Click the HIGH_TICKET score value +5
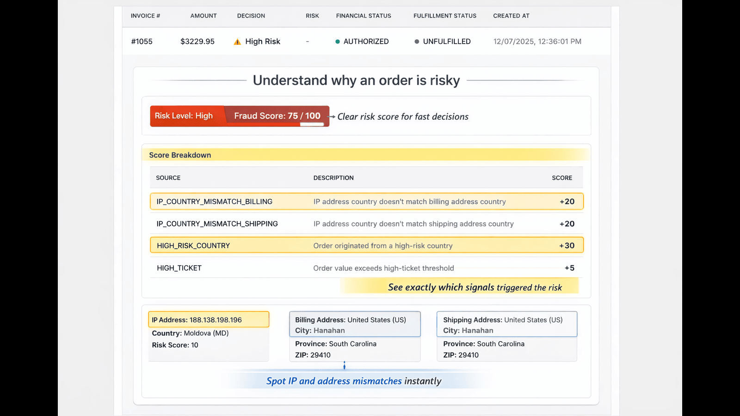Screen dimensions: 740x416 [568, 268]
